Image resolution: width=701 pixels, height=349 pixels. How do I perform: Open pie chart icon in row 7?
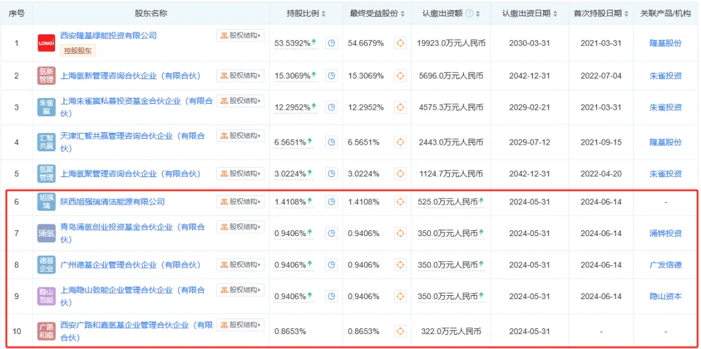point(331,234)
